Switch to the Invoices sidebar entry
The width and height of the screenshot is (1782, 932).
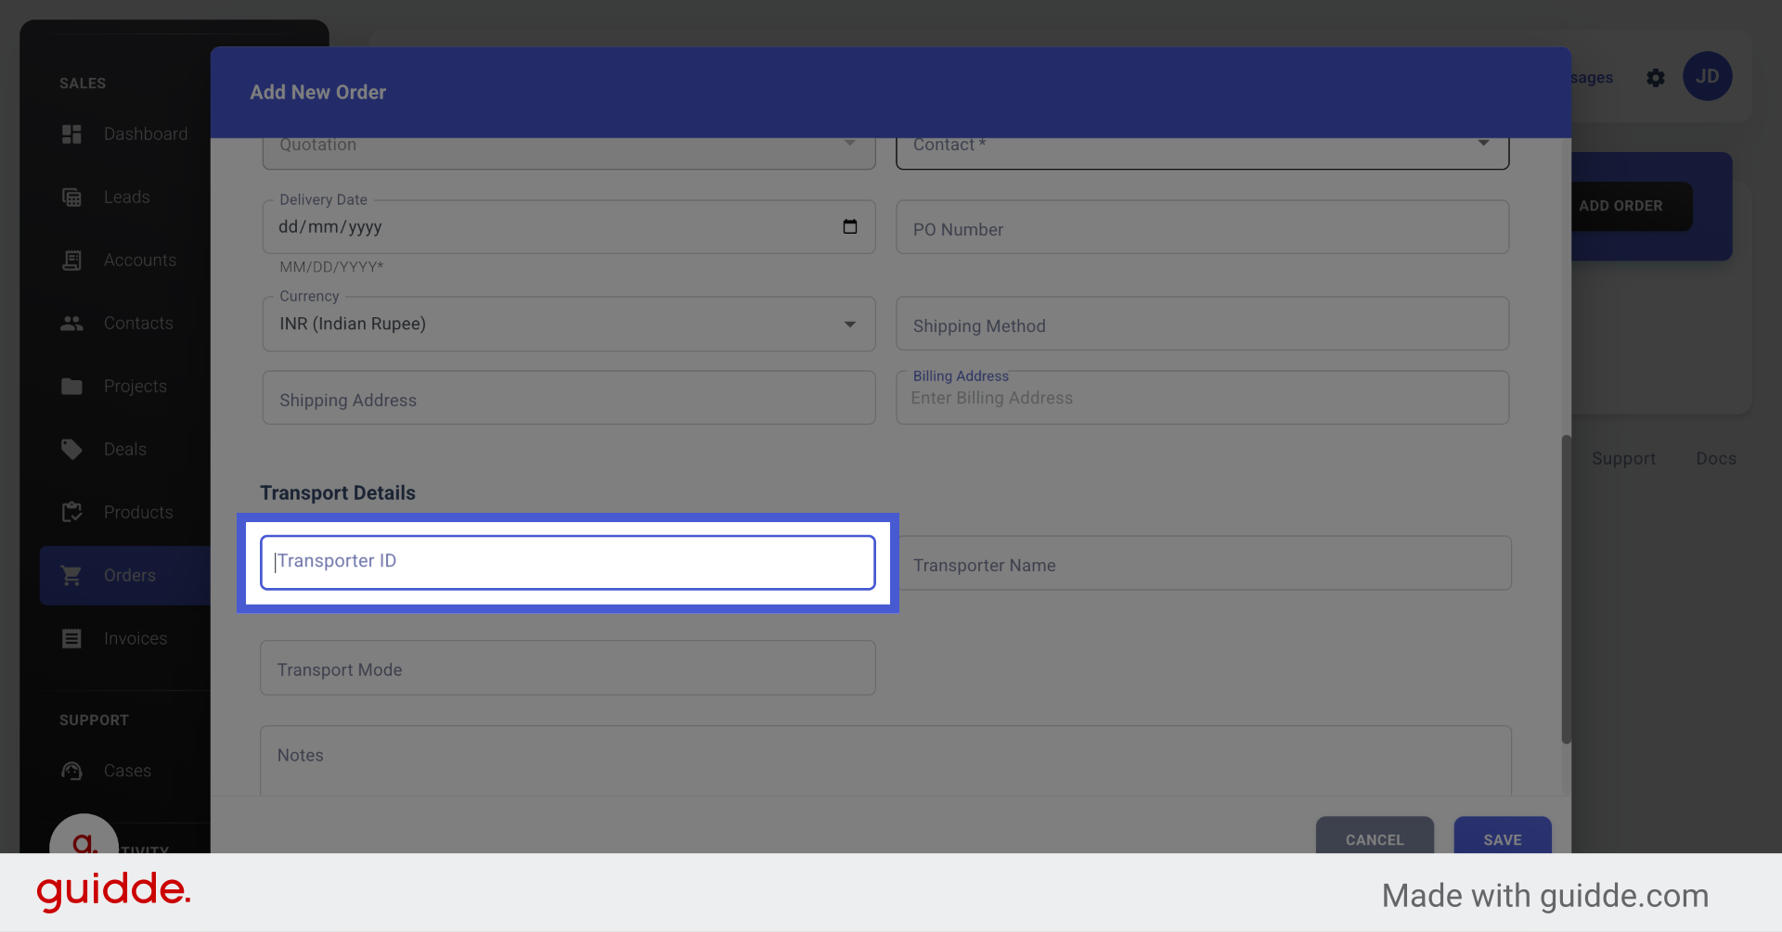pos(135,638)
